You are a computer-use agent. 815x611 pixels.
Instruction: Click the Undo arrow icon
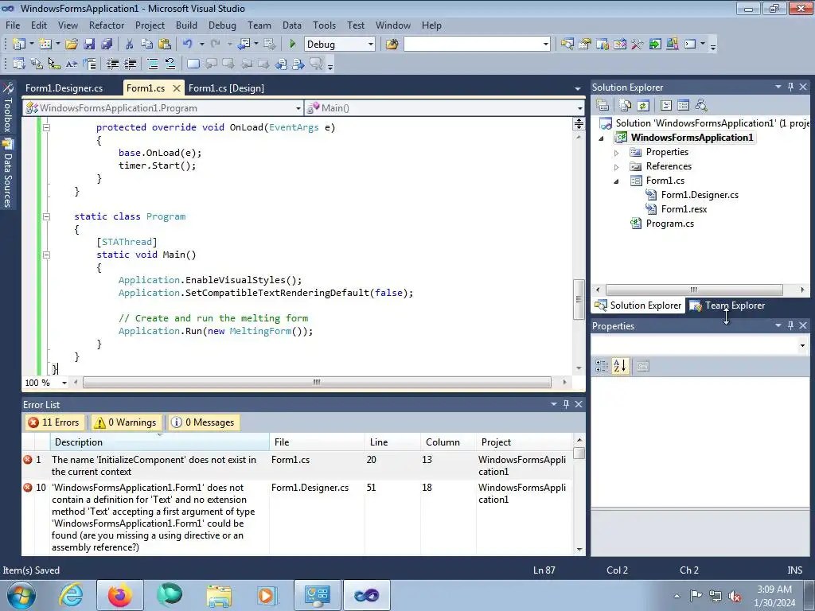click(x=188, y=45)
